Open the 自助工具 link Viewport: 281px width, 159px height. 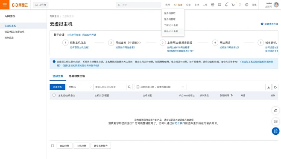[x=177, y=123]
